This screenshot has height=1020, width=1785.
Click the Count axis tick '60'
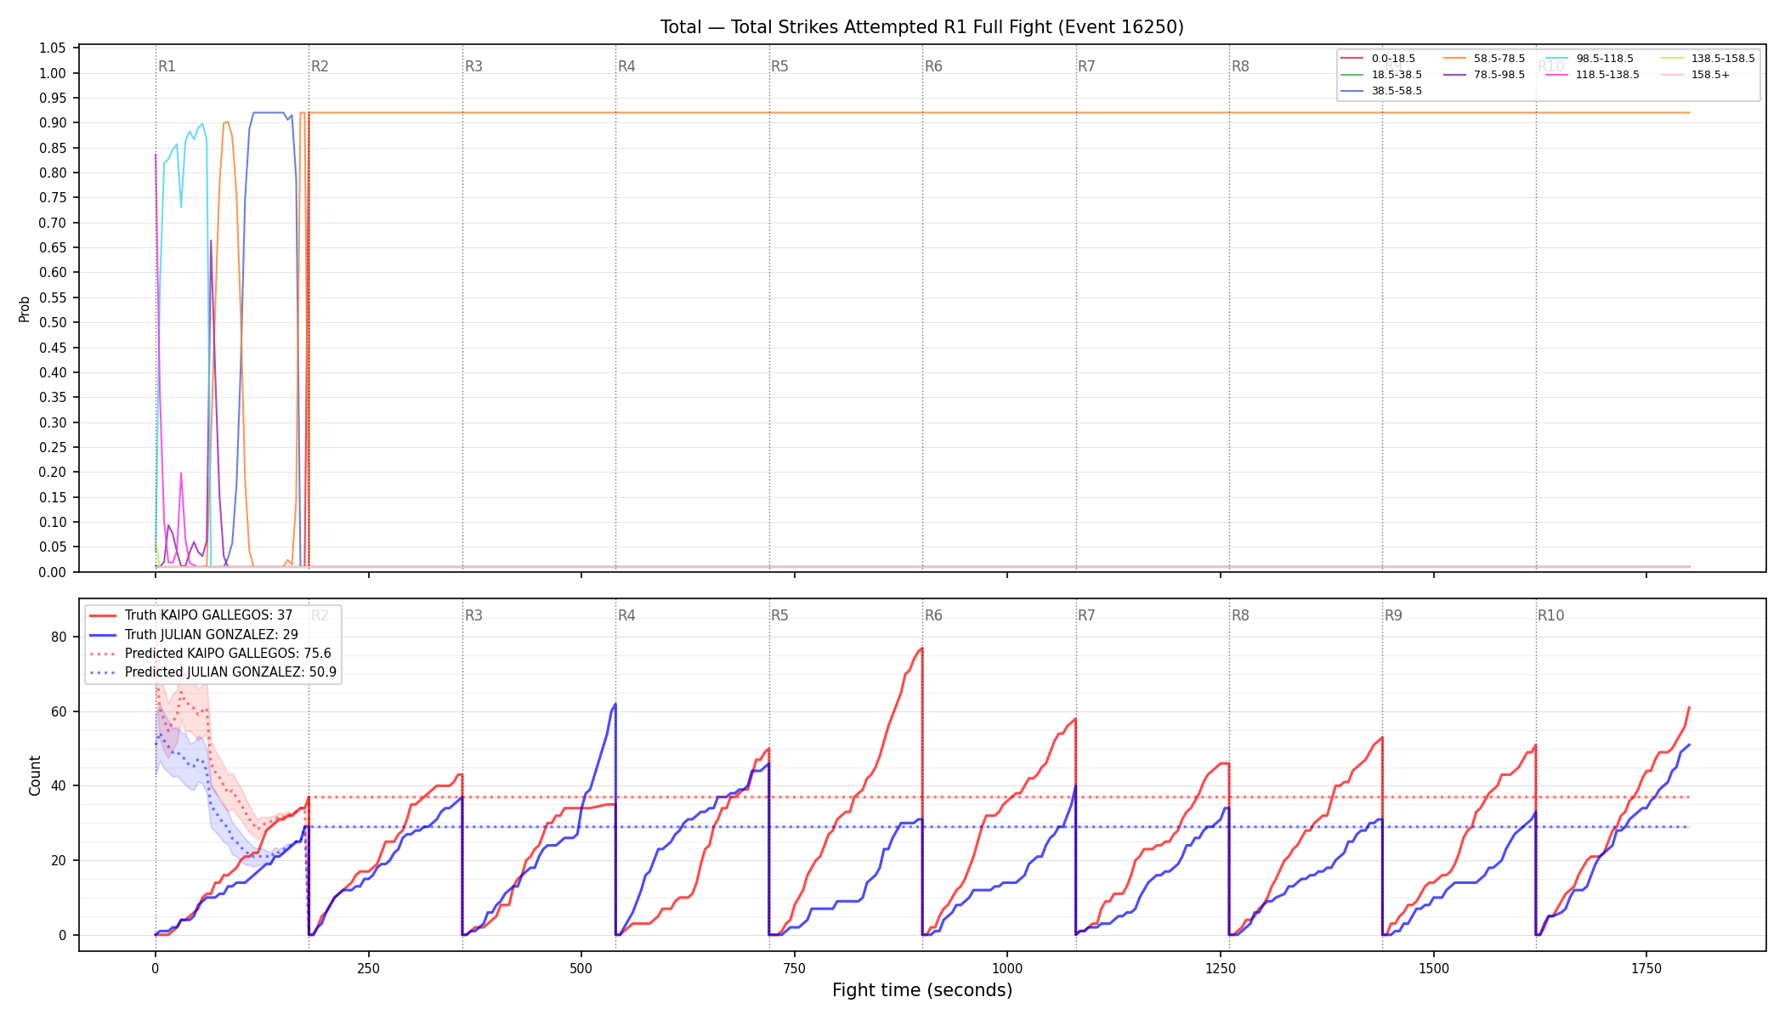point(60,711)
